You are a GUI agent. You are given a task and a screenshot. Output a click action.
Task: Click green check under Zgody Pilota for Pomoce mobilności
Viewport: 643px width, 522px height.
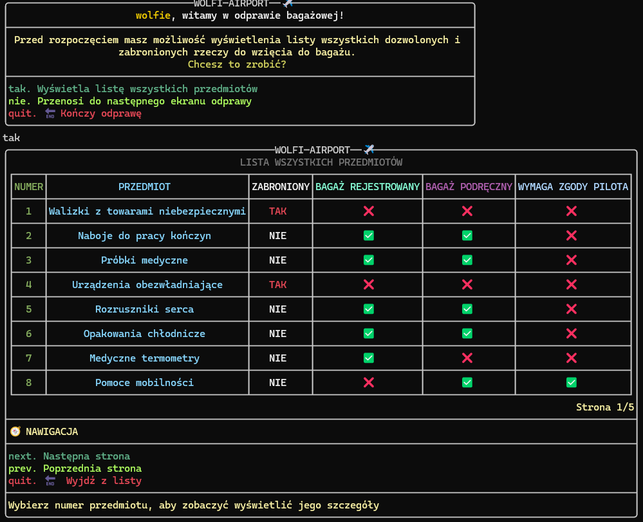[572, 382]
